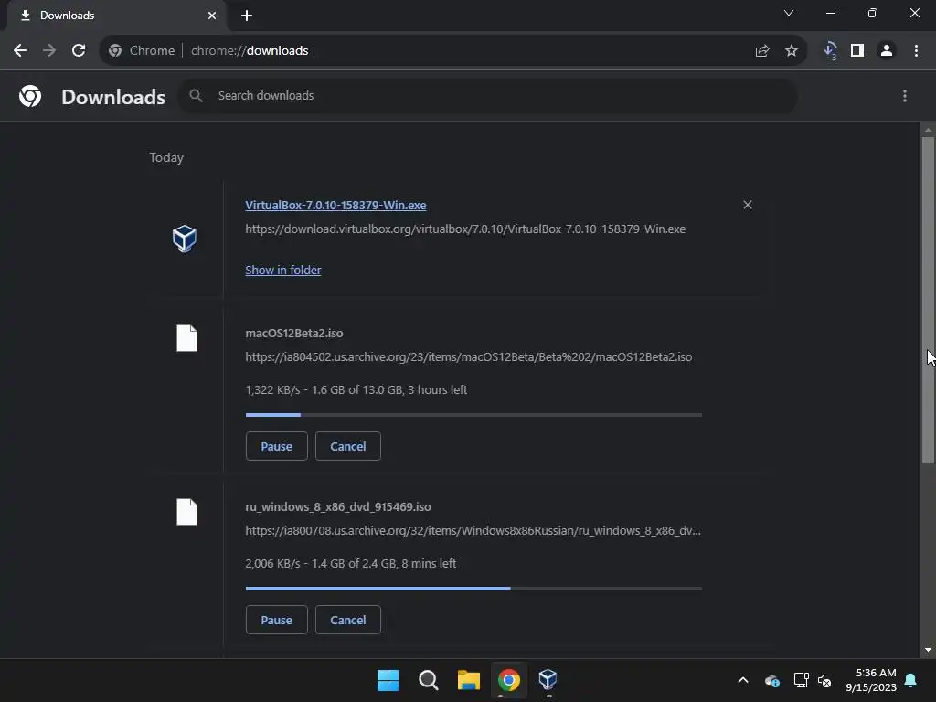Viewport: 936px width, 702px height.
Task: Click the VirtualBox download URL text
Action: click(465, 229)
